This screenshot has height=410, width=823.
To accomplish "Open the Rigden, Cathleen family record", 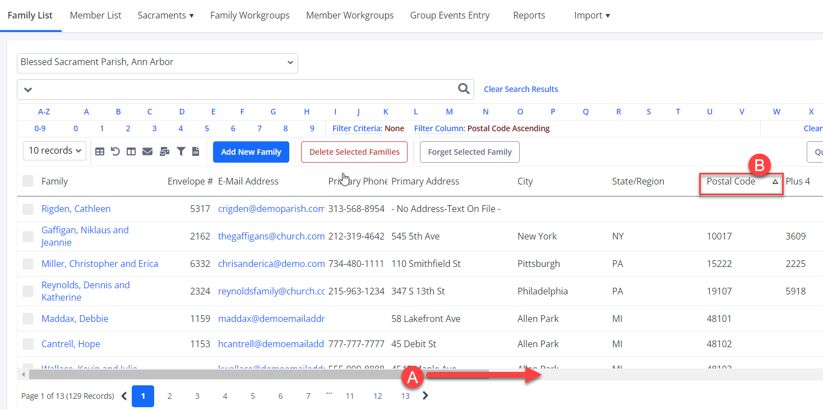I will (x=76, y=209).
